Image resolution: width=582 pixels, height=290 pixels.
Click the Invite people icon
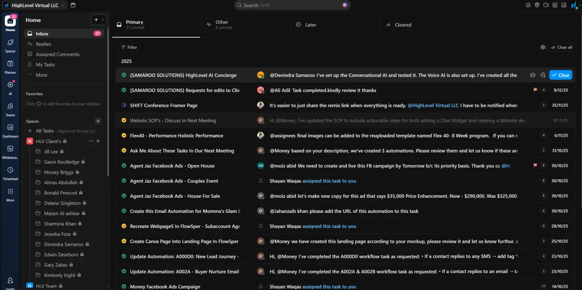pyautogui.click(x=10, y=280)
